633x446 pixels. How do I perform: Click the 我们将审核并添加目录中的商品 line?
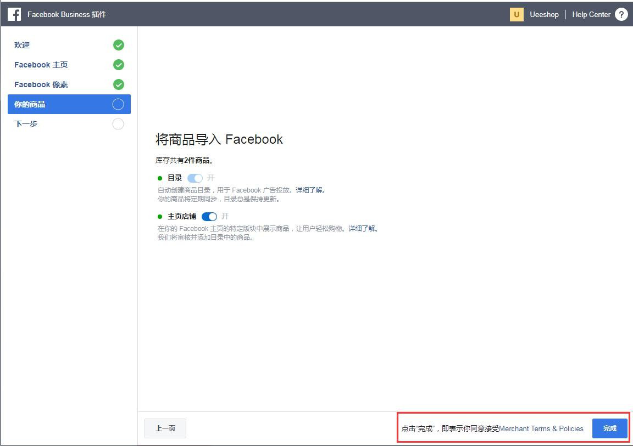tap(206, 238)
